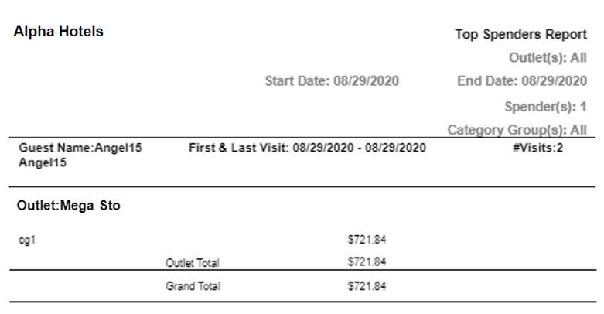Click the divider line above Outlet:Mega Sto
The image size is (604, 314).
point(302,187)
